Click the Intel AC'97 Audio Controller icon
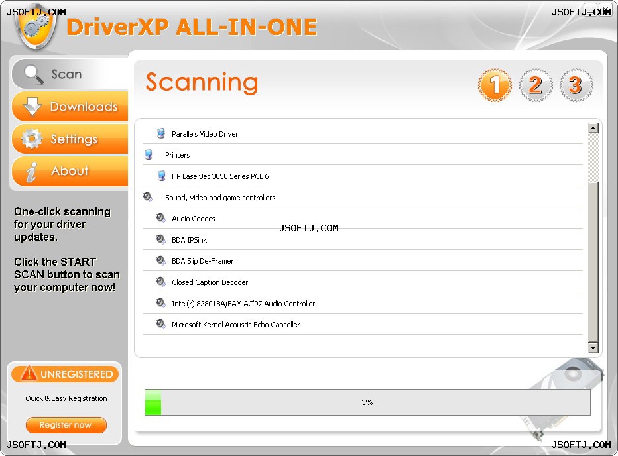This screenshot has height=456, width=618. [161, 303]
